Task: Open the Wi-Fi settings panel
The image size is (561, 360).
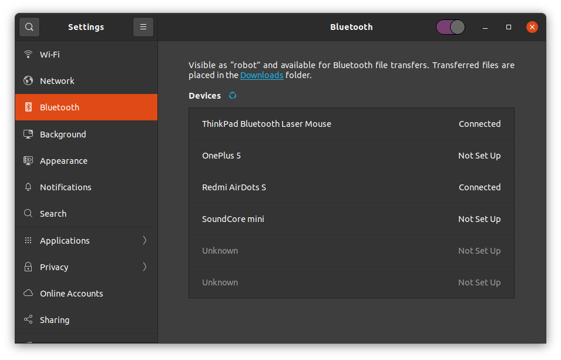Action: point(86,55)
